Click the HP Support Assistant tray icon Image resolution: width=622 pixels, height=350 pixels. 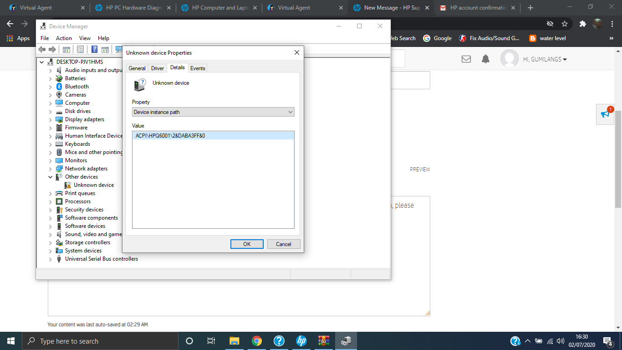pos(515,340)
